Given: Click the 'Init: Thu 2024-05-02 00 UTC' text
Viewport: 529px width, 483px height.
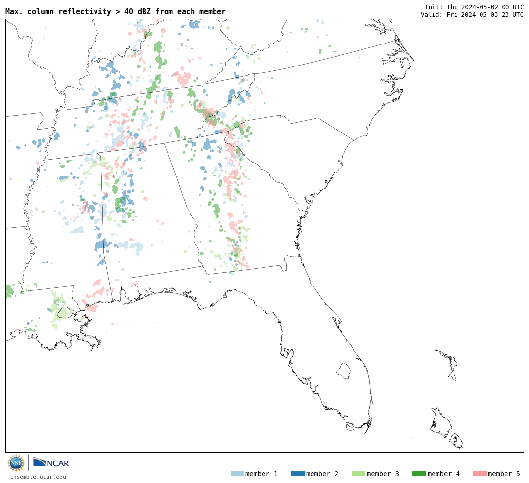Looking at the screenshot, I should point(474,7).
